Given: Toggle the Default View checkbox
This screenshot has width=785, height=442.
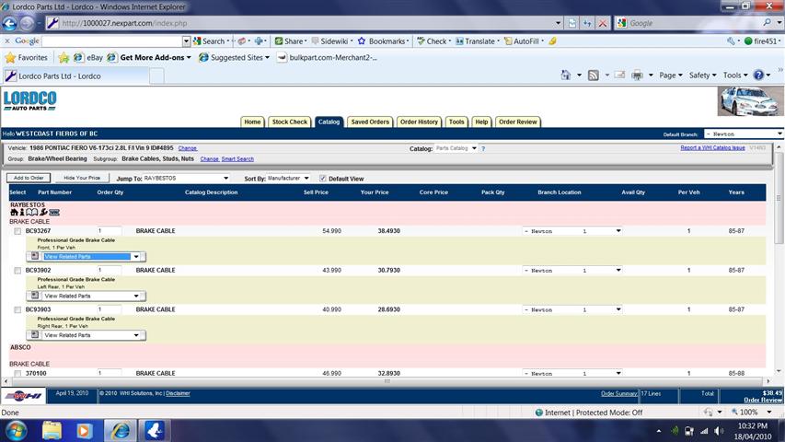Looking at the screenshot, I should click(x=322, y=179).
